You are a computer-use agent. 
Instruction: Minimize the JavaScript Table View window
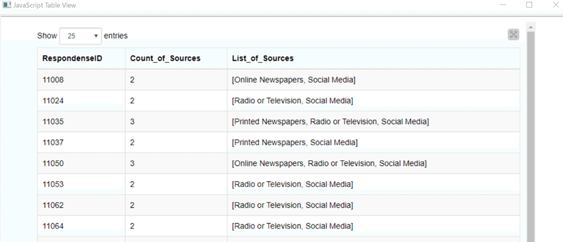coord(503,5)
